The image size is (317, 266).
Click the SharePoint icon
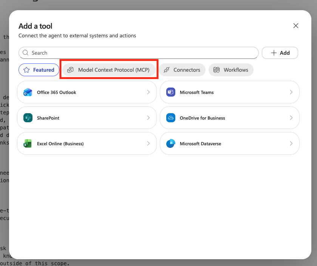[x=28, y=118]
